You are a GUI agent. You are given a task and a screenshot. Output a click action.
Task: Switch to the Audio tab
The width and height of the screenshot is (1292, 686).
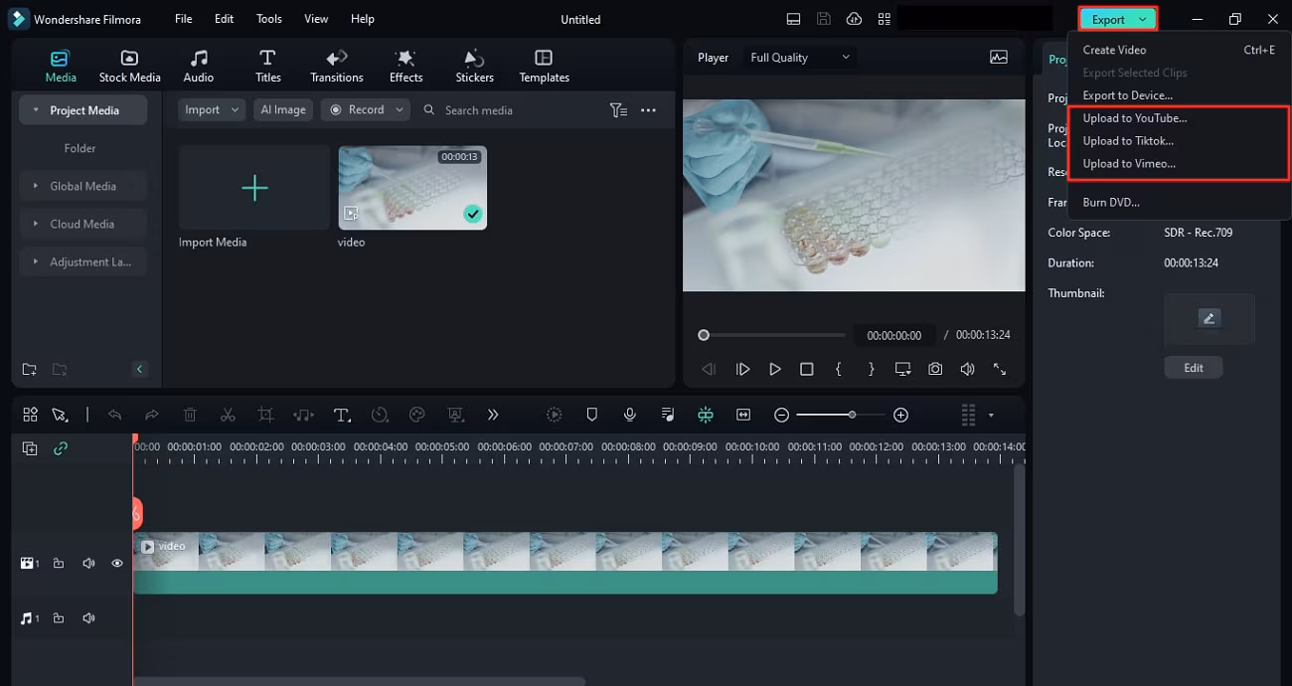click(x=199, y=67)
